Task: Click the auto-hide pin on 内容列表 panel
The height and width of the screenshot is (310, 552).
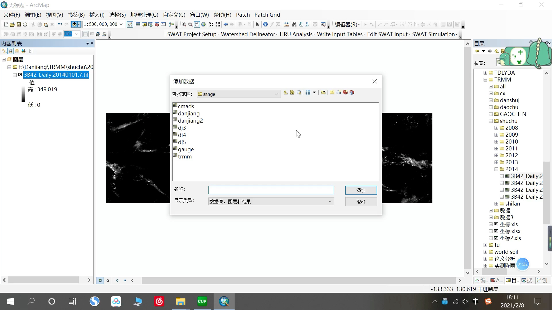Action: [x=87, y=43]
